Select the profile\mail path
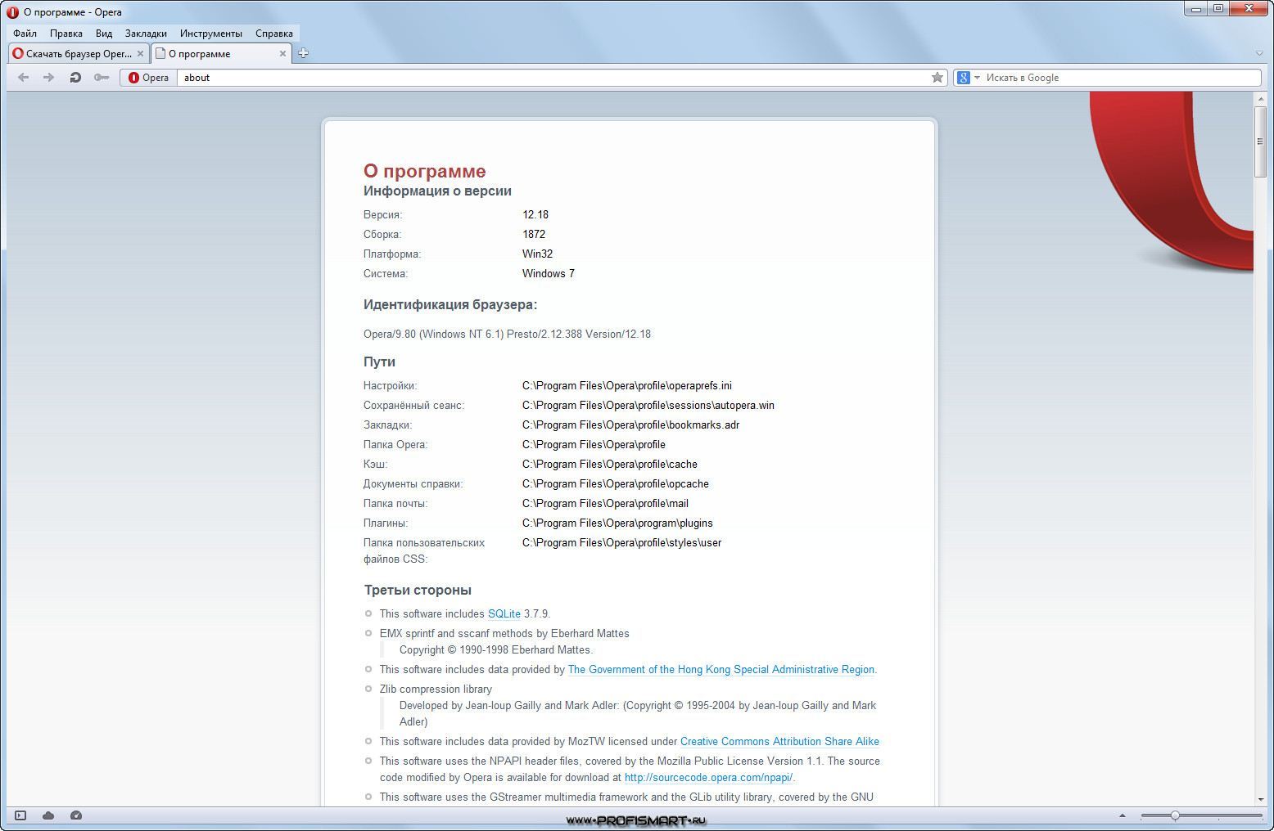Viewport: 1274px width, 831px height. tap(605, 504)
